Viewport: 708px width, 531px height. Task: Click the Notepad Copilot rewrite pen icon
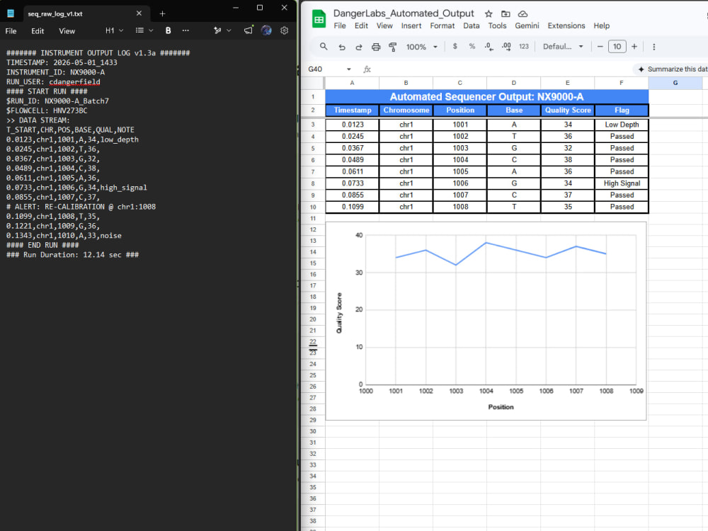tap(217, 30)
